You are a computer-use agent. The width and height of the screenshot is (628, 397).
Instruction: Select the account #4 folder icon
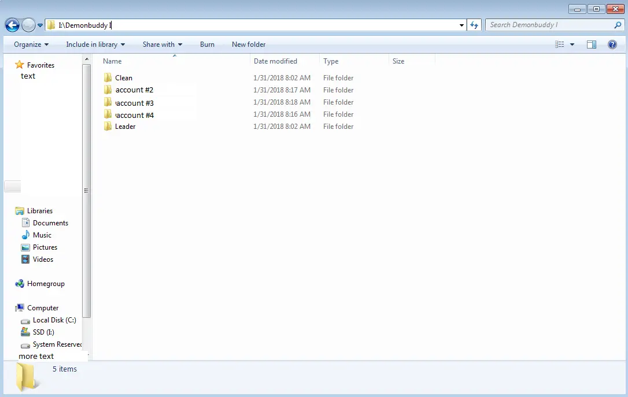tap(108, 114)
